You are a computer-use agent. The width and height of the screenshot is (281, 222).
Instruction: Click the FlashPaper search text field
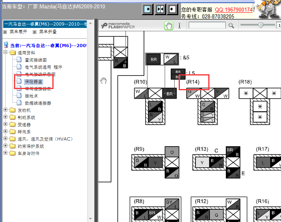(207, 26)
